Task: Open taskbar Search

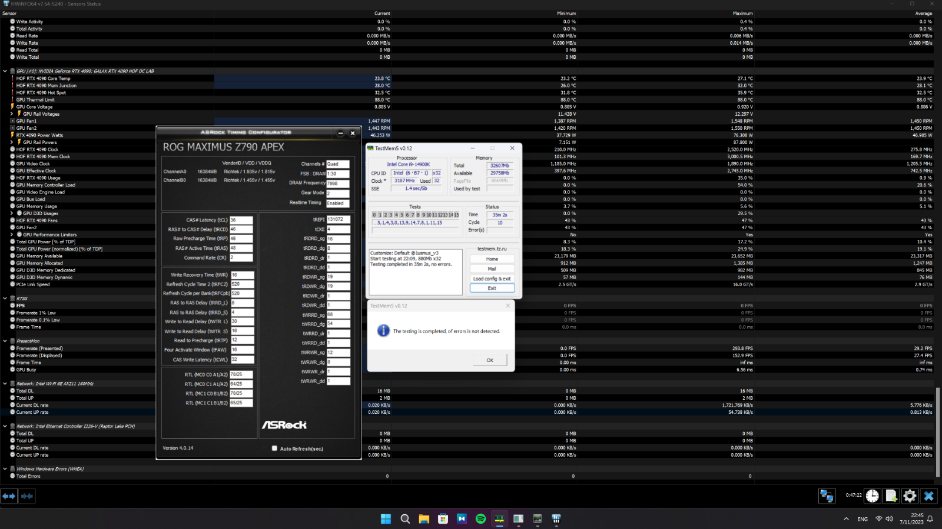Action: [405, 518]
